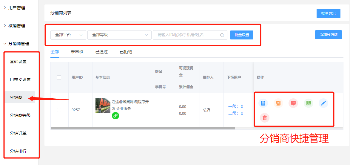Open the 全部等级 level dropdown
Image resolution: width=350 pixels, height=165 pixels.
click(119, 35)
